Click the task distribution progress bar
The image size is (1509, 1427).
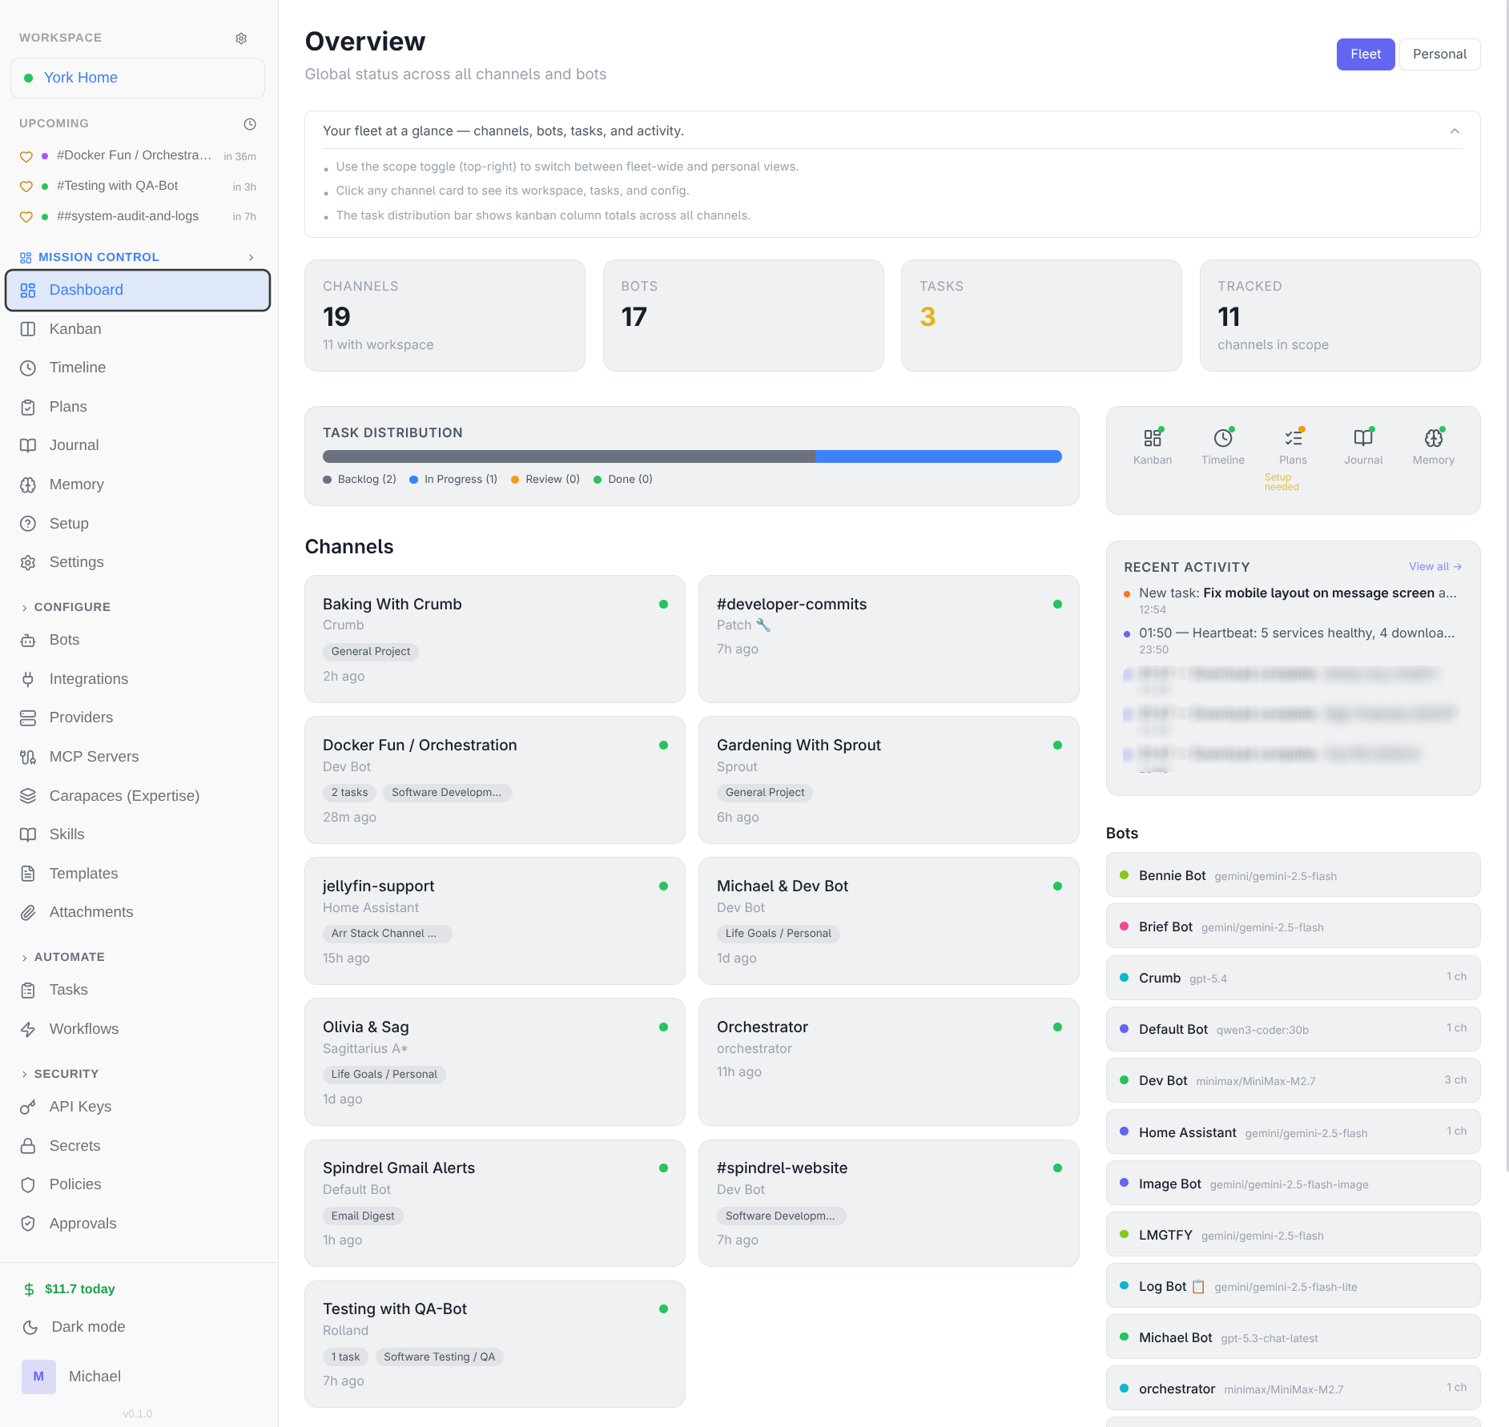click(691, 456)
